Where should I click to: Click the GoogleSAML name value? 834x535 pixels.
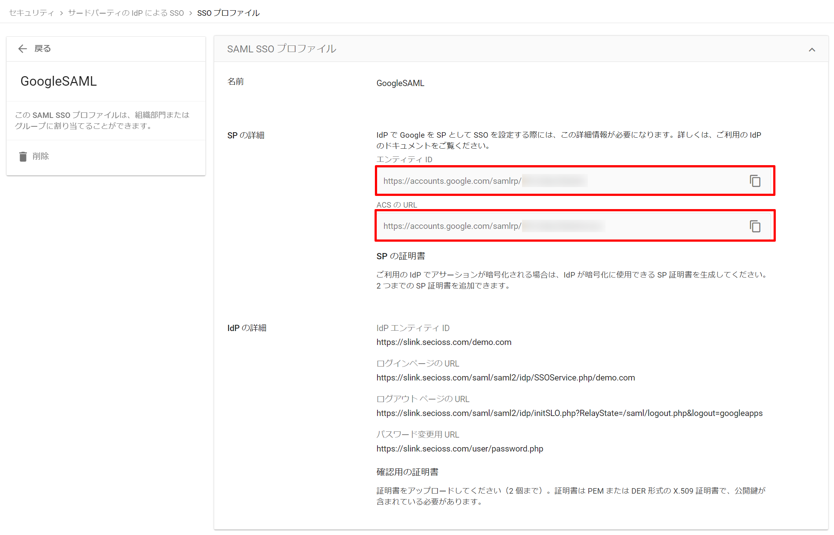tap(401, 83)
